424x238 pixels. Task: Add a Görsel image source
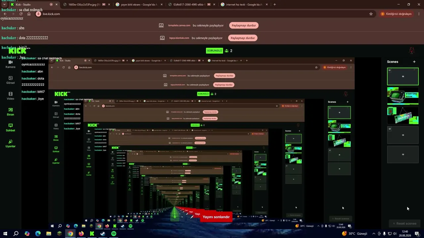click(10, 80)
